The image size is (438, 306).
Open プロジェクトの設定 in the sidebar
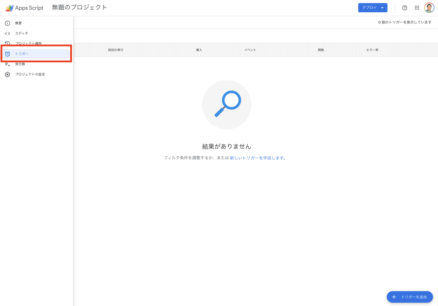[x=30, y=74]
